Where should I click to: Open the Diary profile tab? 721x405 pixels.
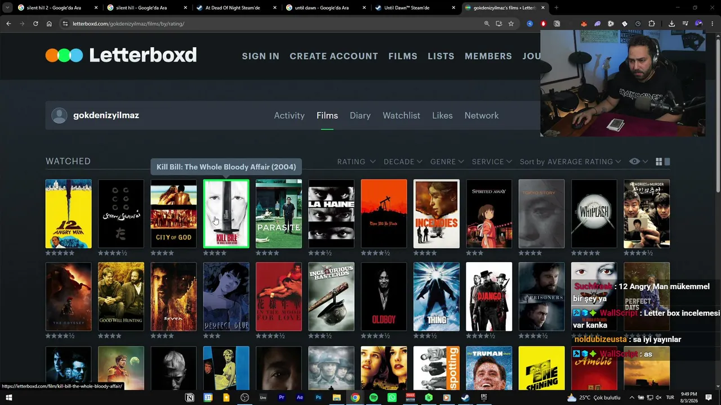tap(360, 115)
